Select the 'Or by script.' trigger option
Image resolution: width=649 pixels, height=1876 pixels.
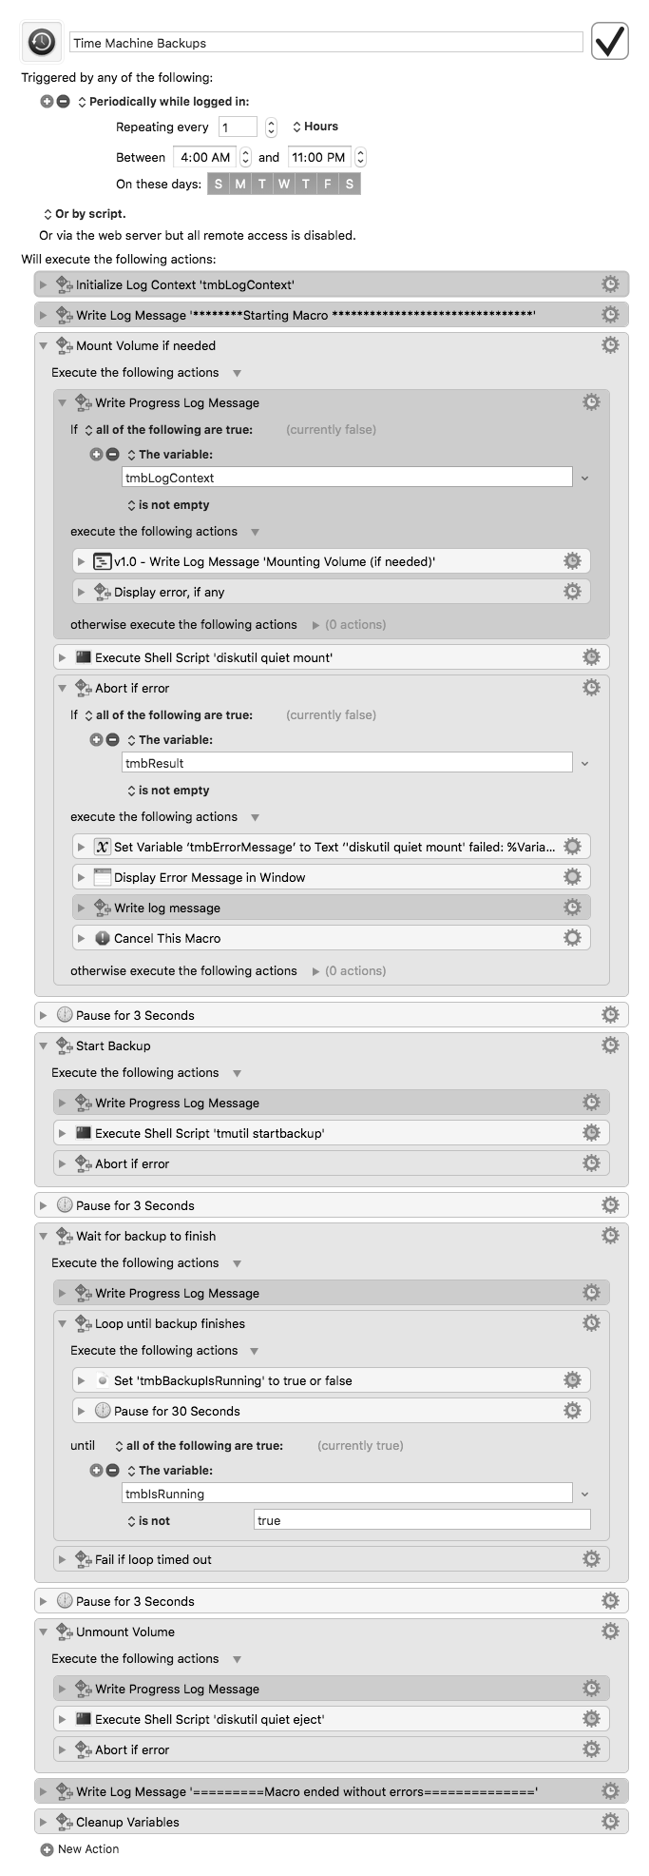[x=84, y=214]
